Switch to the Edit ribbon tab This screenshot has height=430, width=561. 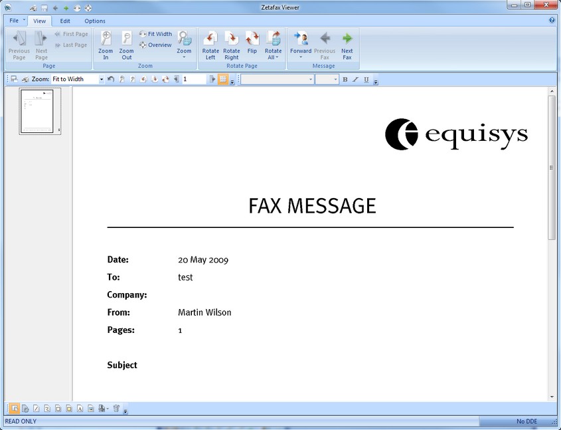coord(64,21)
